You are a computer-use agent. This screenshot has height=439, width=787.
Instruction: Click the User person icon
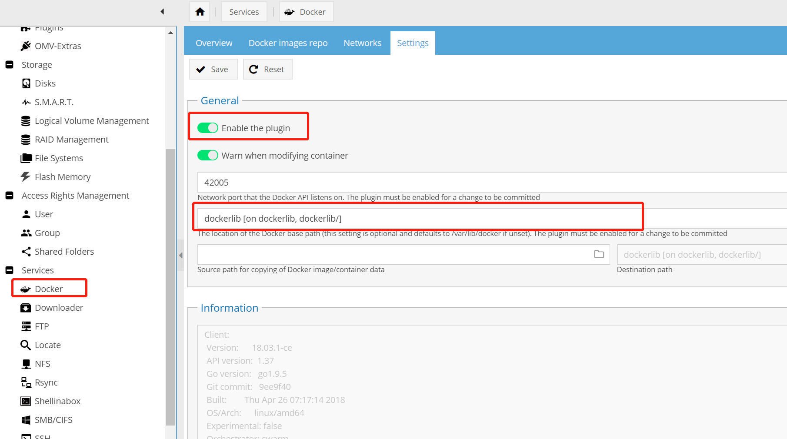click(x=26, y=214)
